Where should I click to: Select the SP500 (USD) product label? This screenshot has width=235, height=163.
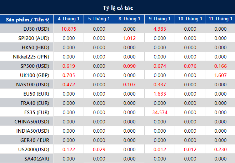(x=35, y=66)
